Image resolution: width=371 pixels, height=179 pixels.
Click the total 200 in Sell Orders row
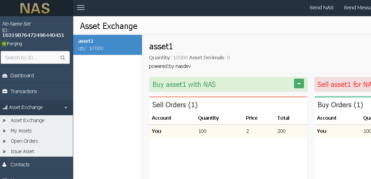click(x=281, y=131)
